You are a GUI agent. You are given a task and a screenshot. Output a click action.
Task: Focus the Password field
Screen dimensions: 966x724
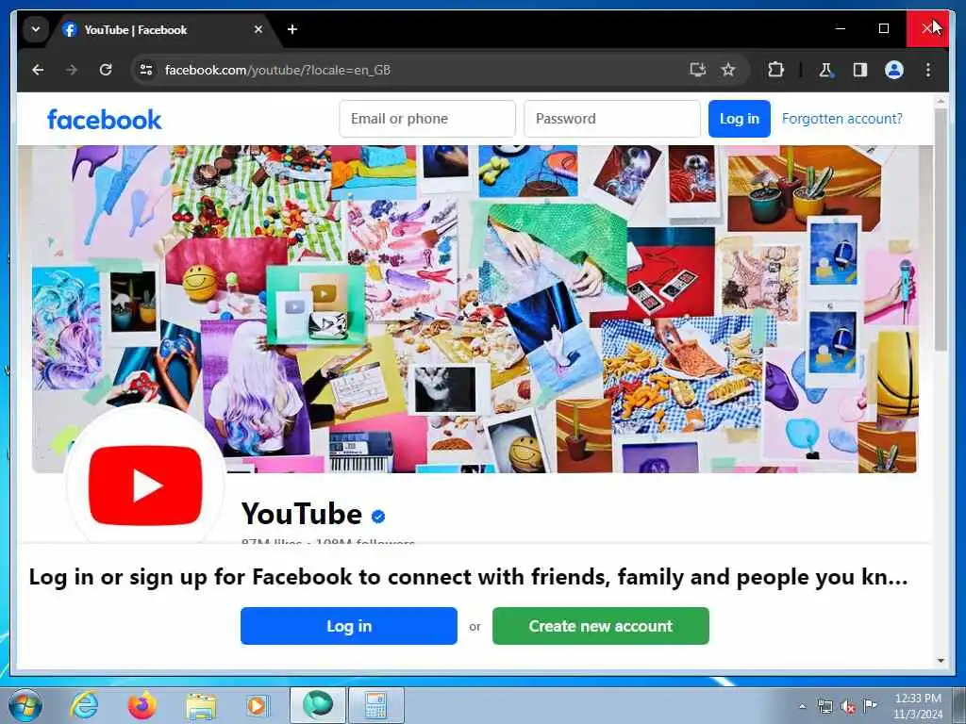(x=611, y=119)
